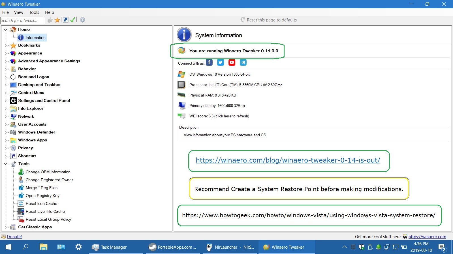This screenshot has width=453, height=254.
Task: Select the Network category
Action: point(26,116)
